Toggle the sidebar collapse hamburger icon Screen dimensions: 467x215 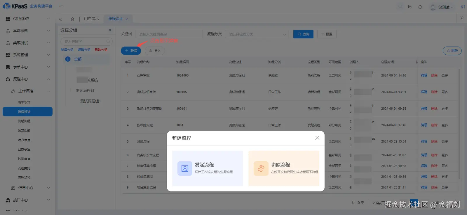(61, 6)
